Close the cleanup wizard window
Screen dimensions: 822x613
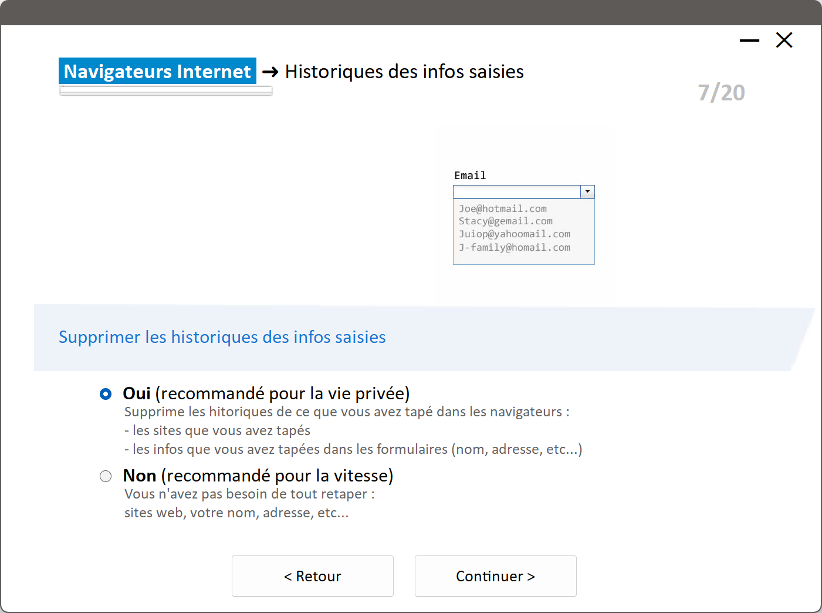[x=784, y=41]
